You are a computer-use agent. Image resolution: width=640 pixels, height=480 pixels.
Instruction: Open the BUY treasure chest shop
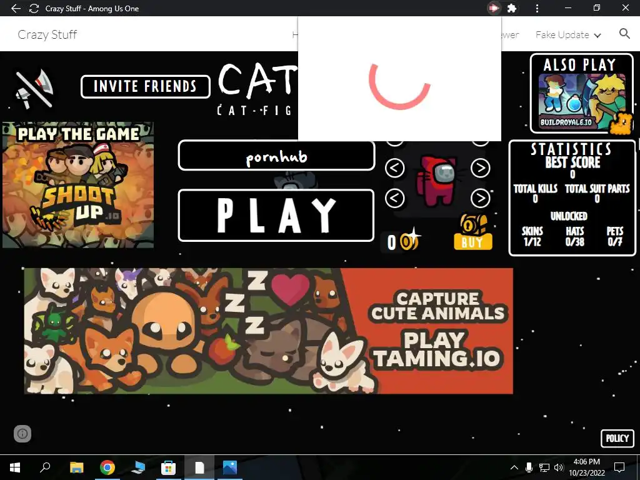pos(473,232)
